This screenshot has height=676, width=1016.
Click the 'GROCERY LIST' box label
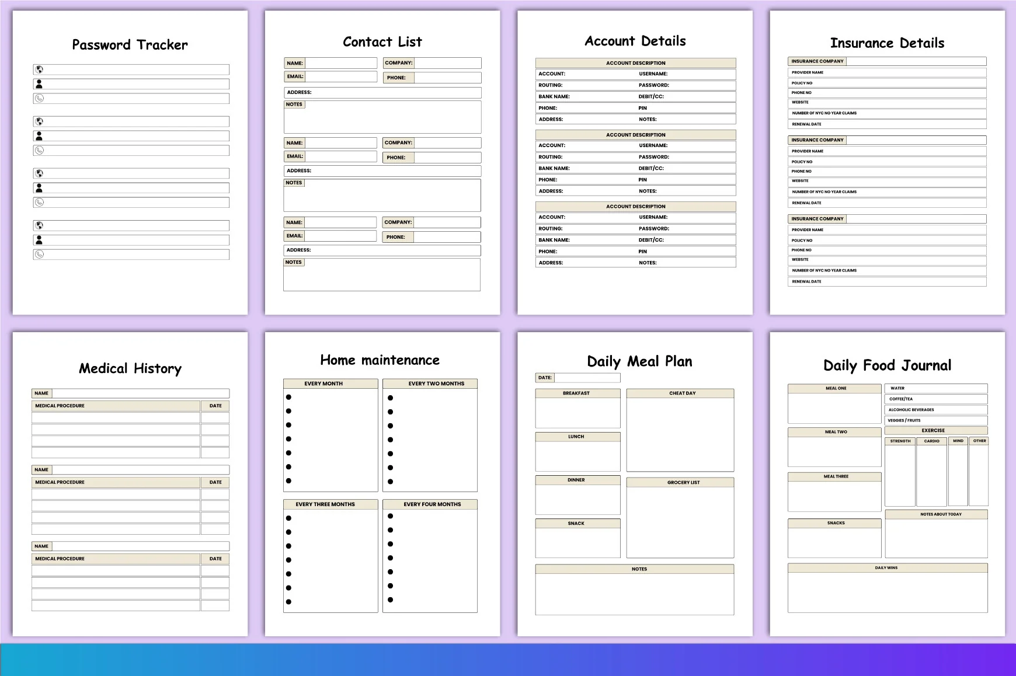point(680,483)
